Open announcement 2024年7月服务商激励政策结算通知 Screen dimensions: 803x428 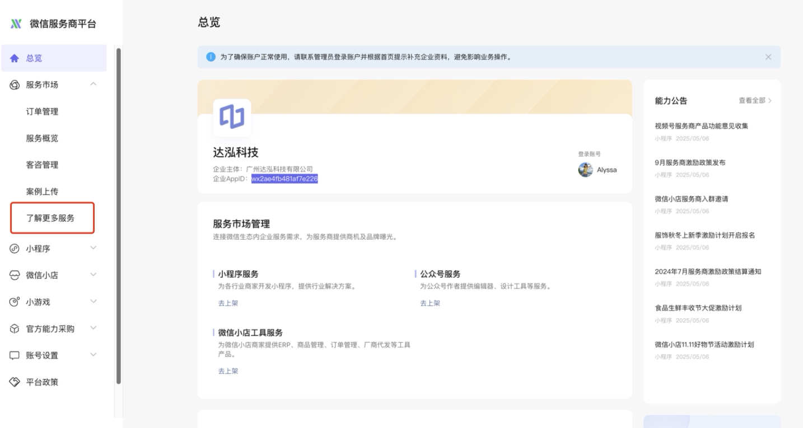(708, 272)
